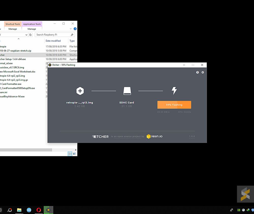Open the resin.io link in Etcher footer
The height and width of the screenshot is (214, 254).
coord(154,137)
